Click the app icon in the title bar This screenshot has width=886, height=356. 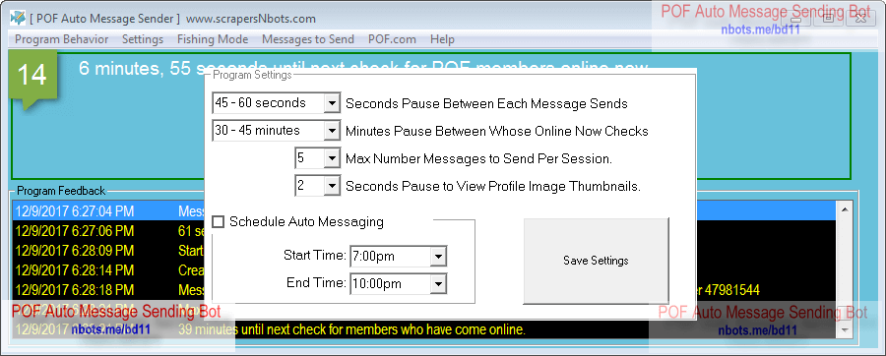18,18
